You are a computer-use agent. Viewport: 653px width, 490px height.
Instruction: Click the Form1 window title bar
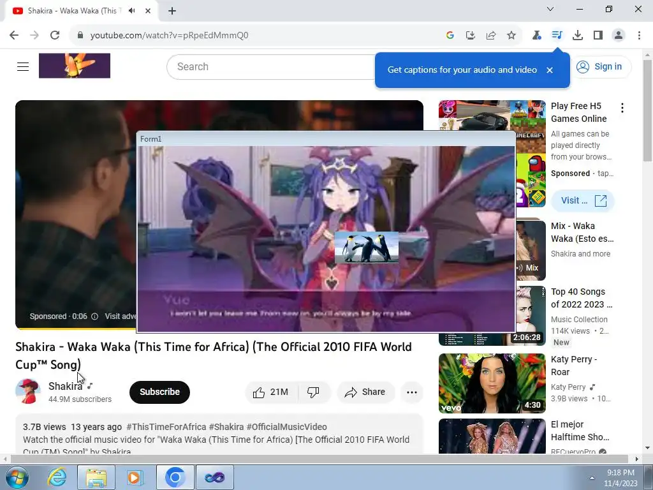[x=326, y=138]
